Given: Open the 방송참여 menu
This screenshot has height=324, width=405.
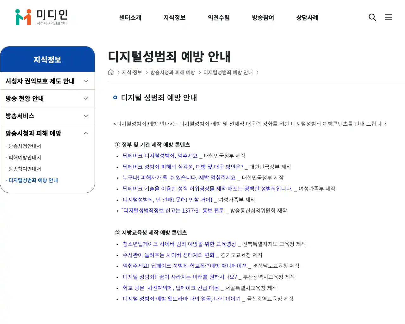Looking at the screenshot, I should [263, 18].
